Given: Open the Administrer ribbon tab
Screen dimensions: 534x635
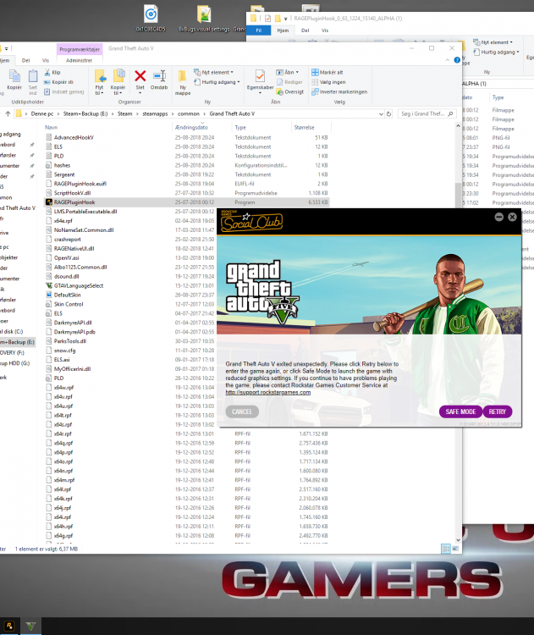Looking at the screenshot, I should (79, 60).
